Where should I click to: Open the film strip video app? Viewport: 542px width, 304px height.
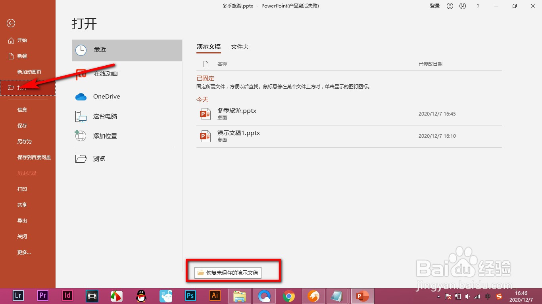[x=92, y=296]
